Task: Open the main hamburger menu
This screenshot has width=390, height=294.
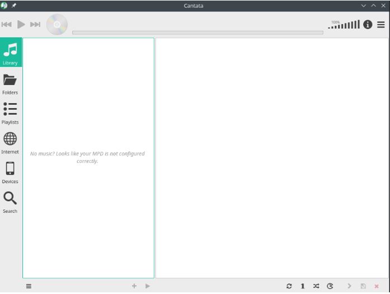Action: coord(381,25)
